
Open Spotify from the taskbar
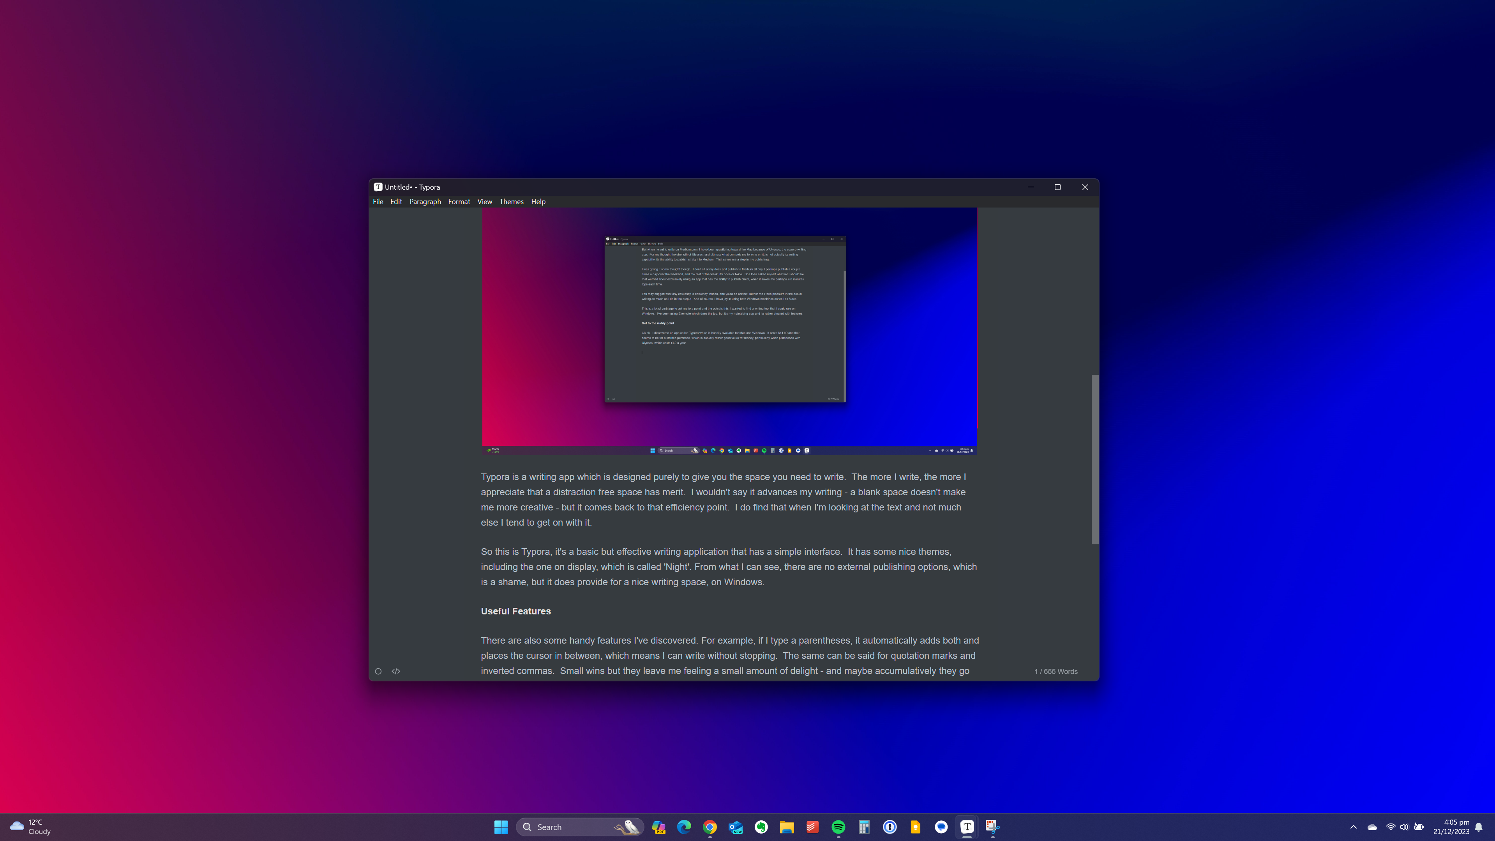click(838, 827)
